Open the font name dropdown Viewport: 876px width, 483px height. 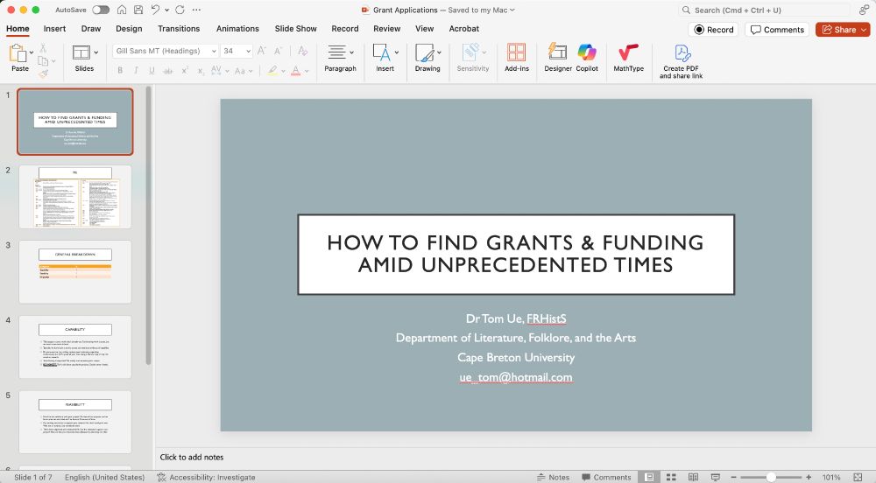coord(214,51)
